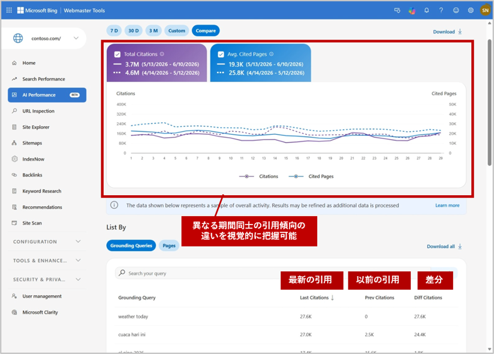This screenshot has height=354, width=494.
Task: Click the Home house icon
Action: (x=14, y=63)
